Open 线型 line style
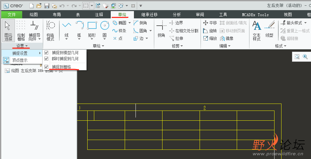The height and width of the screenshot is (159, 311). point(269,29)
